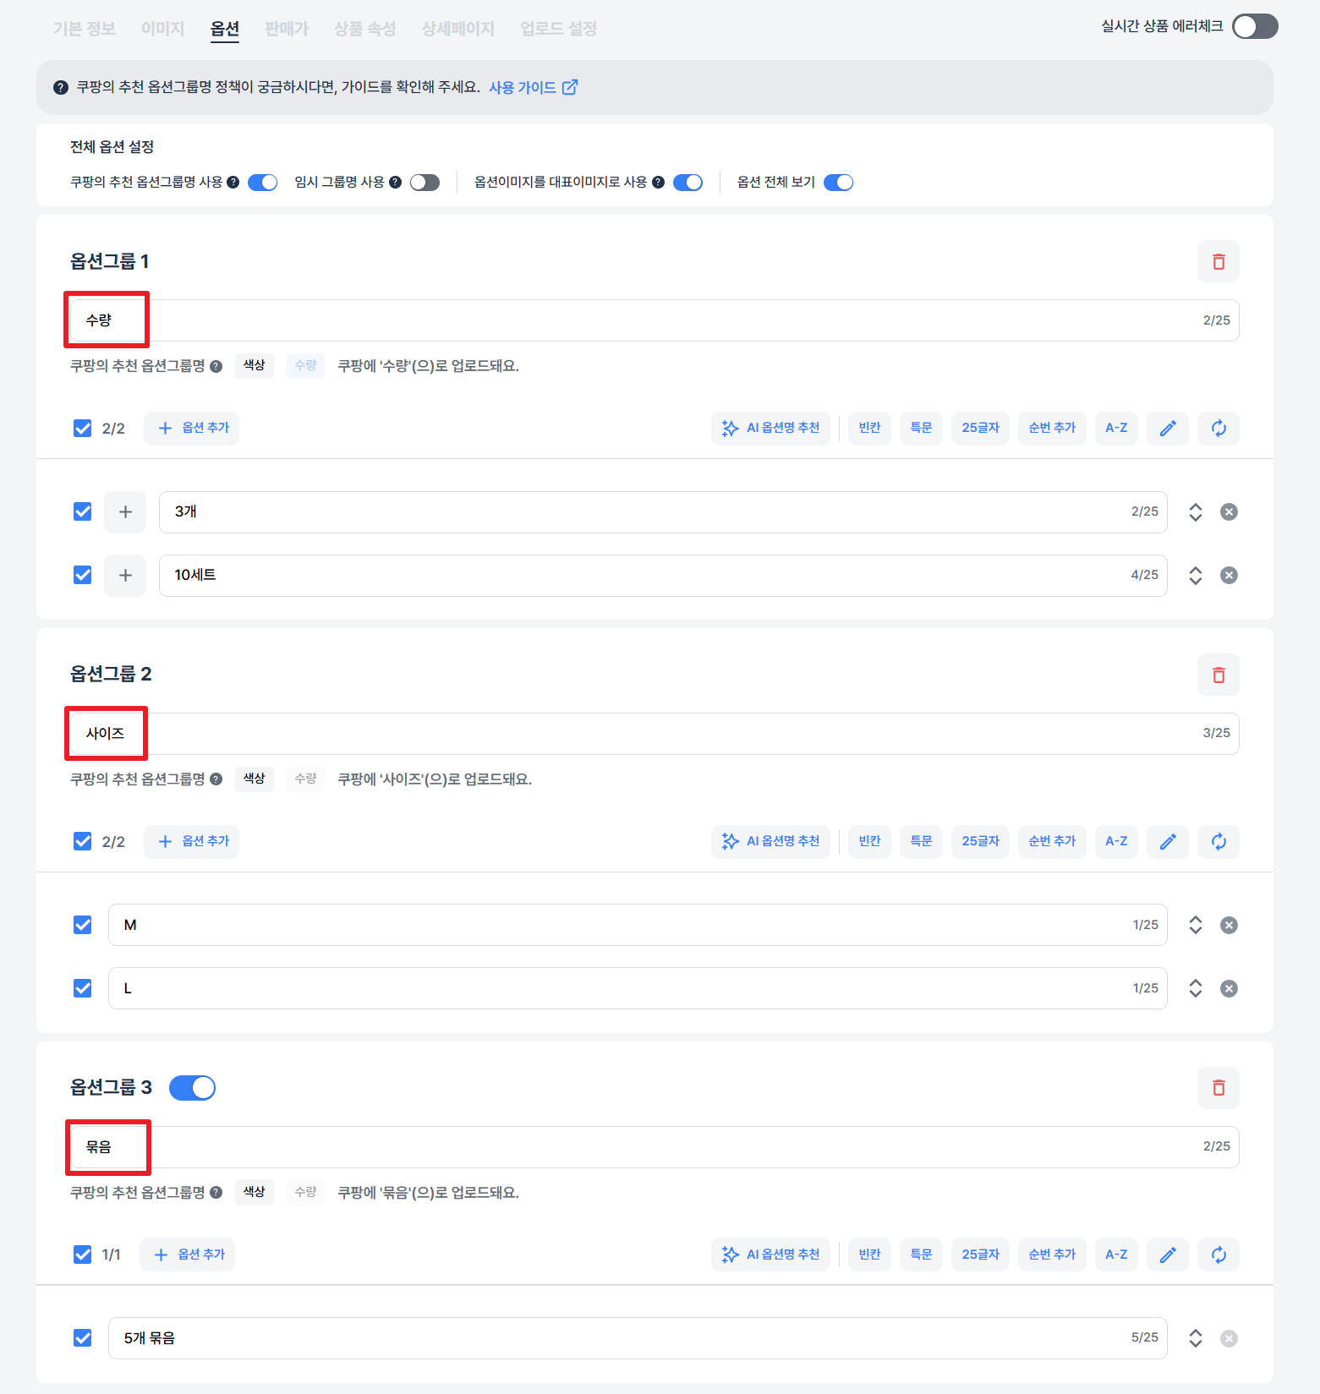Click 순번 추가 button in option group 2
1320x1394 pixels.
(x=1052, y=841)
